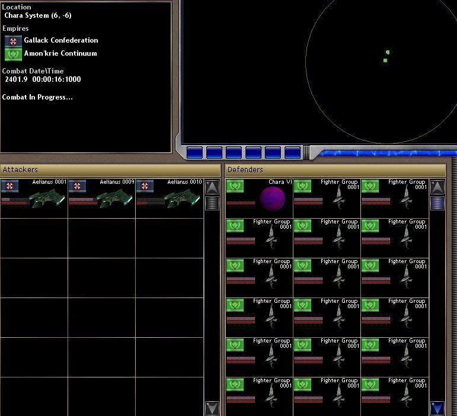Click the Attackers list scroll up arrow
Image resolution: width=457 pixels, height=416 pixels.
(212, 187)
